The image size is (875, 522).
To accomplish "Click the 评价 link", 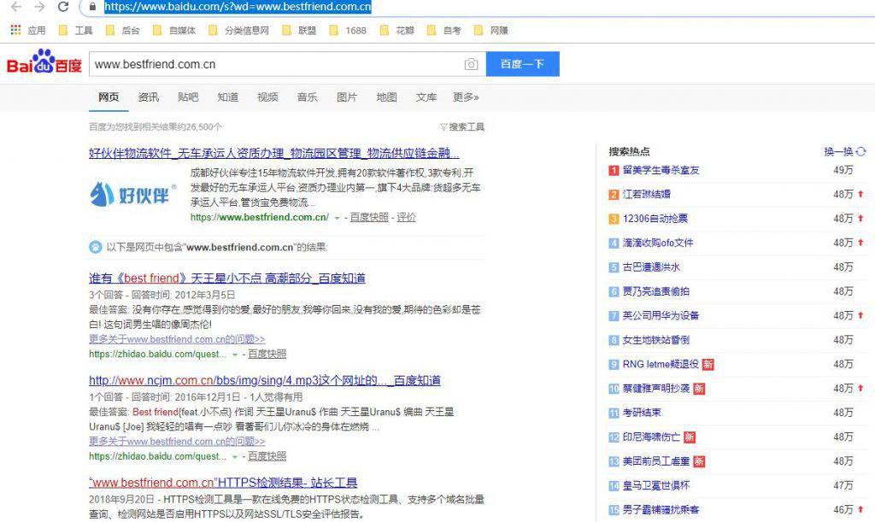I will [406, 218].
